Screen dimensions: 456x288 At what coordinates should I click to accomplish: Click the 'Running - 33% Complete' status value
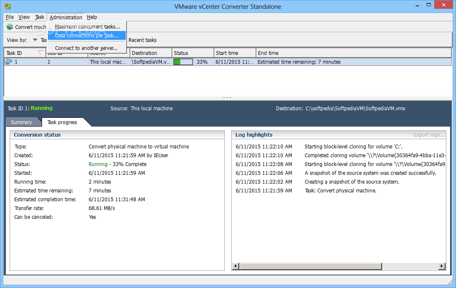click(x=118, y=164)
